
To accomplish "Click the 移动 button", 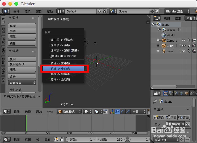I will tap(22, 26).
